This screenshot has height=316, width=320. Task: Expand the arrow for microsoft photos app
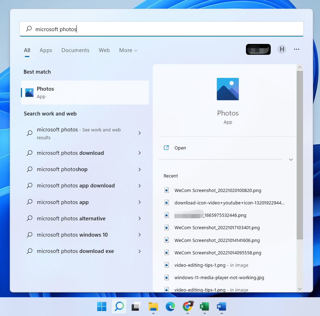click(x=140, y=202)
